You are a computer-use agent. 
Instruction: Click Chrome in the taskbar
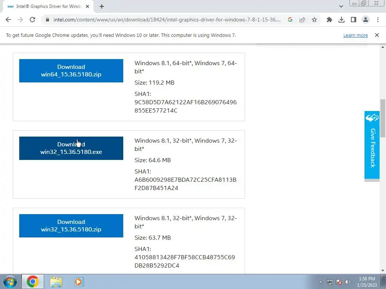click(33, 281)
